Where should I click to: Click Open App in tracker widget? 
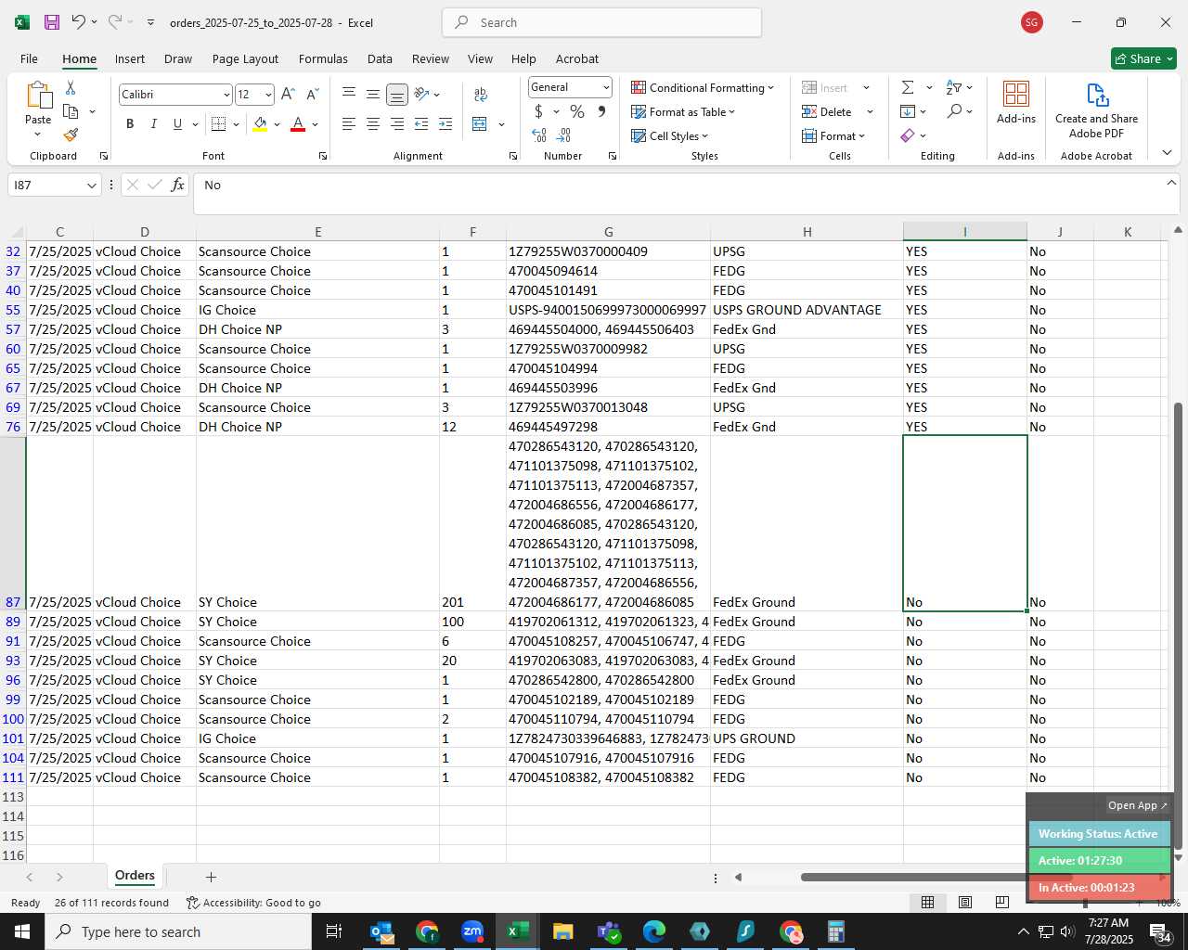(1137, 805)
